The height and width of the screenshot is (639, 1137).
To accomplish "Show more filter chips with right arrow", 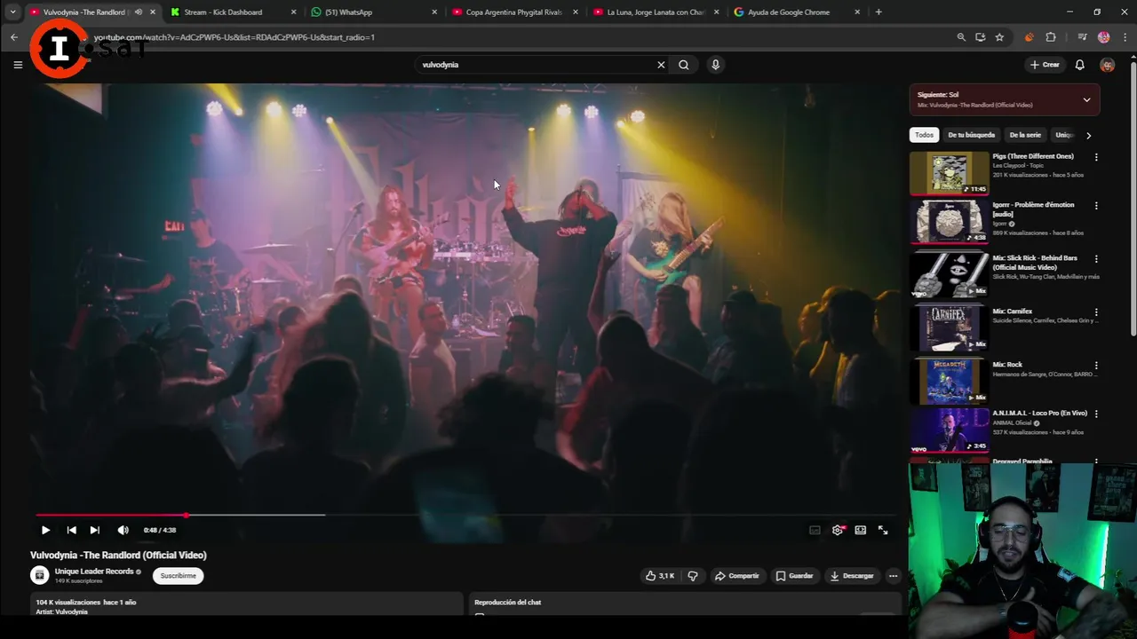I will [1088, 136].
